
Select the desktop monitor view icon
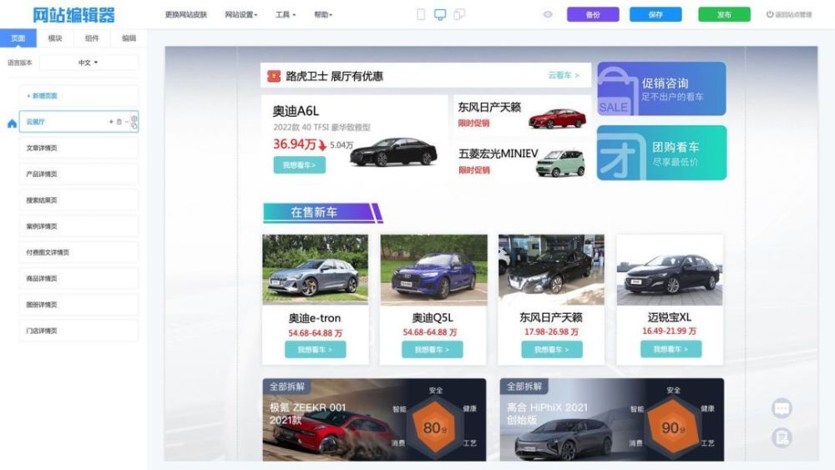(x=440, y=14)
